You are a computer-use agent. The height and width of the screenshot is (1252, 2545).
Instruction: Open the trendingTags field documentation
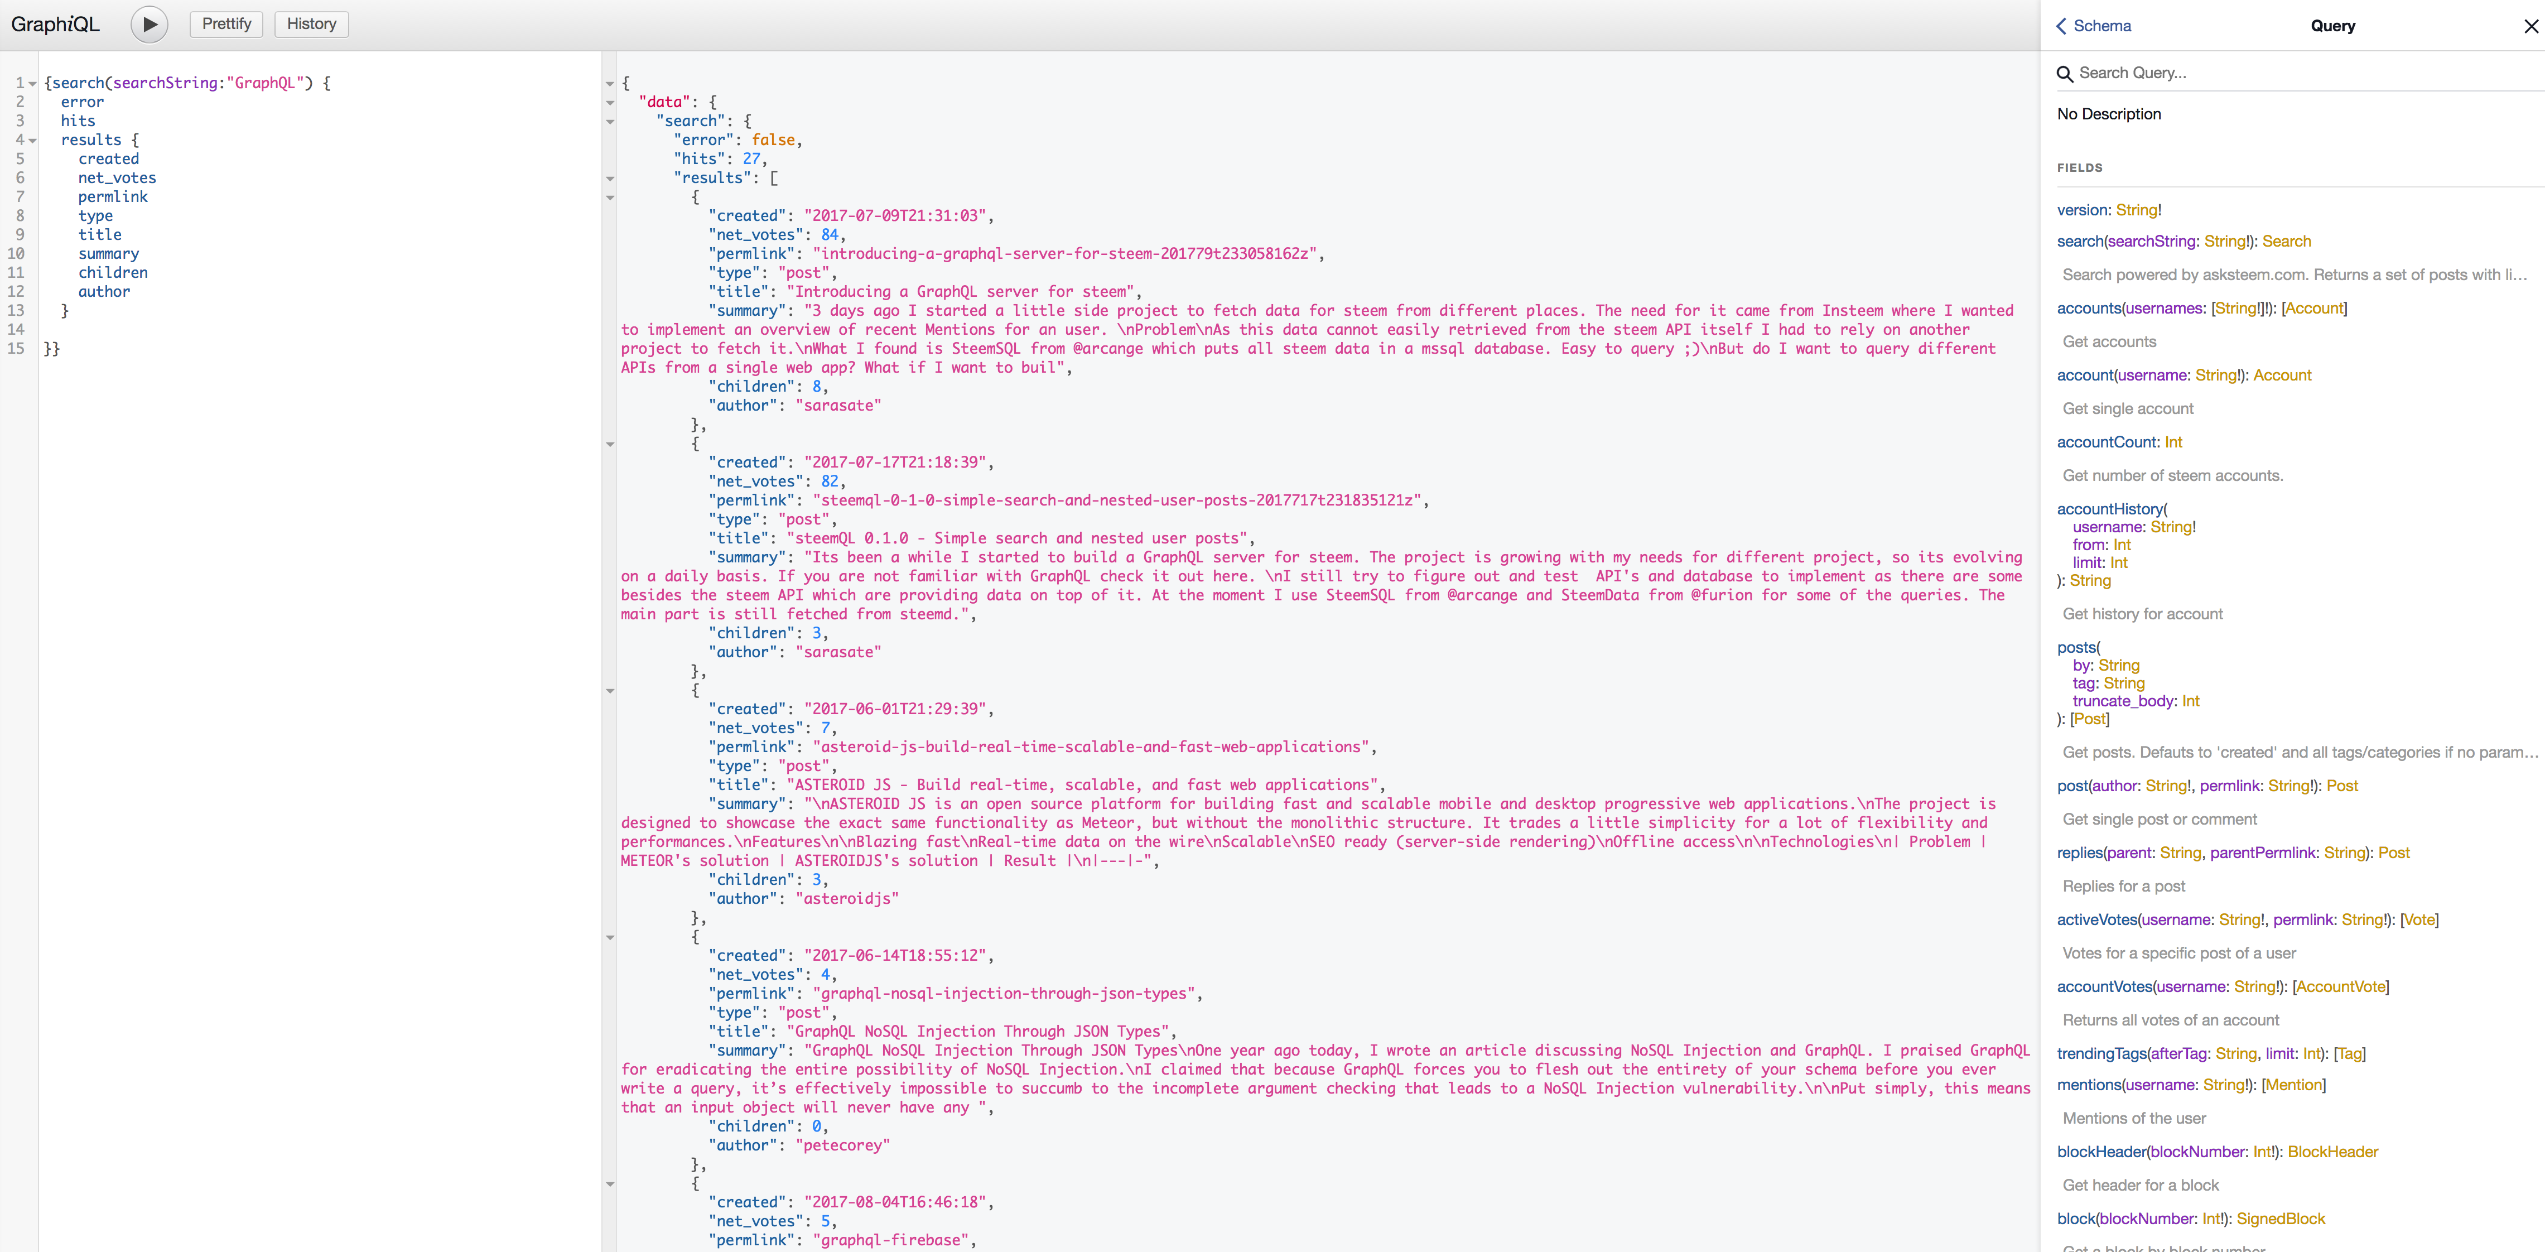click(x=2100, y=1053)
